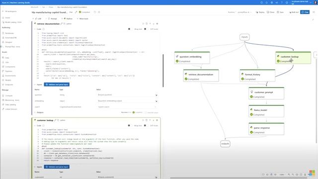Collapse the Inputs section of customer_lookup
This screenshot has width=318, height=179.
35,167
